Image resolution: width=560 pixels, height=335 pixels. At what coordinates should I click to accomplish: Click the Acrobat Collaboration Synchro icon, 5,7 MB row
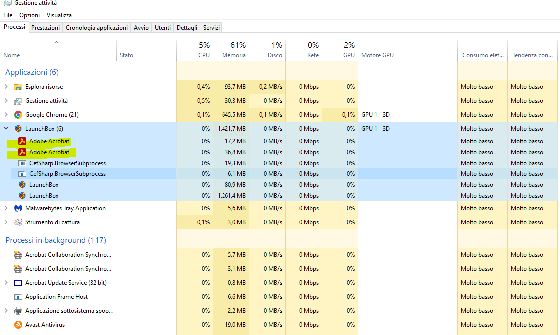tap(18, 255)
